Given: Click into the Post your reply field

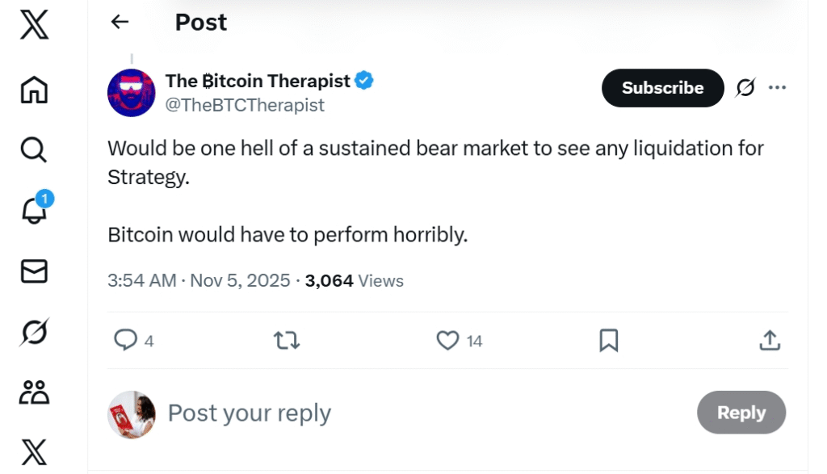Looking at the screenshot, I should (404, 413).
